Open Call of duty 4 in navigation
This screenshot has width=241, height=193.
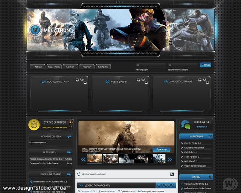190,152
